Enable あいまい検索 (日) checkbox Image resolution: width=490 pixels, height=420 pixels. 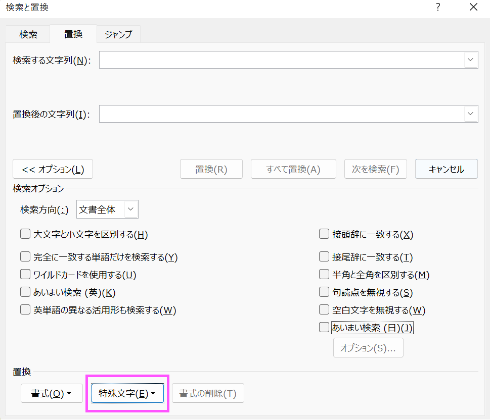point(324,327)
